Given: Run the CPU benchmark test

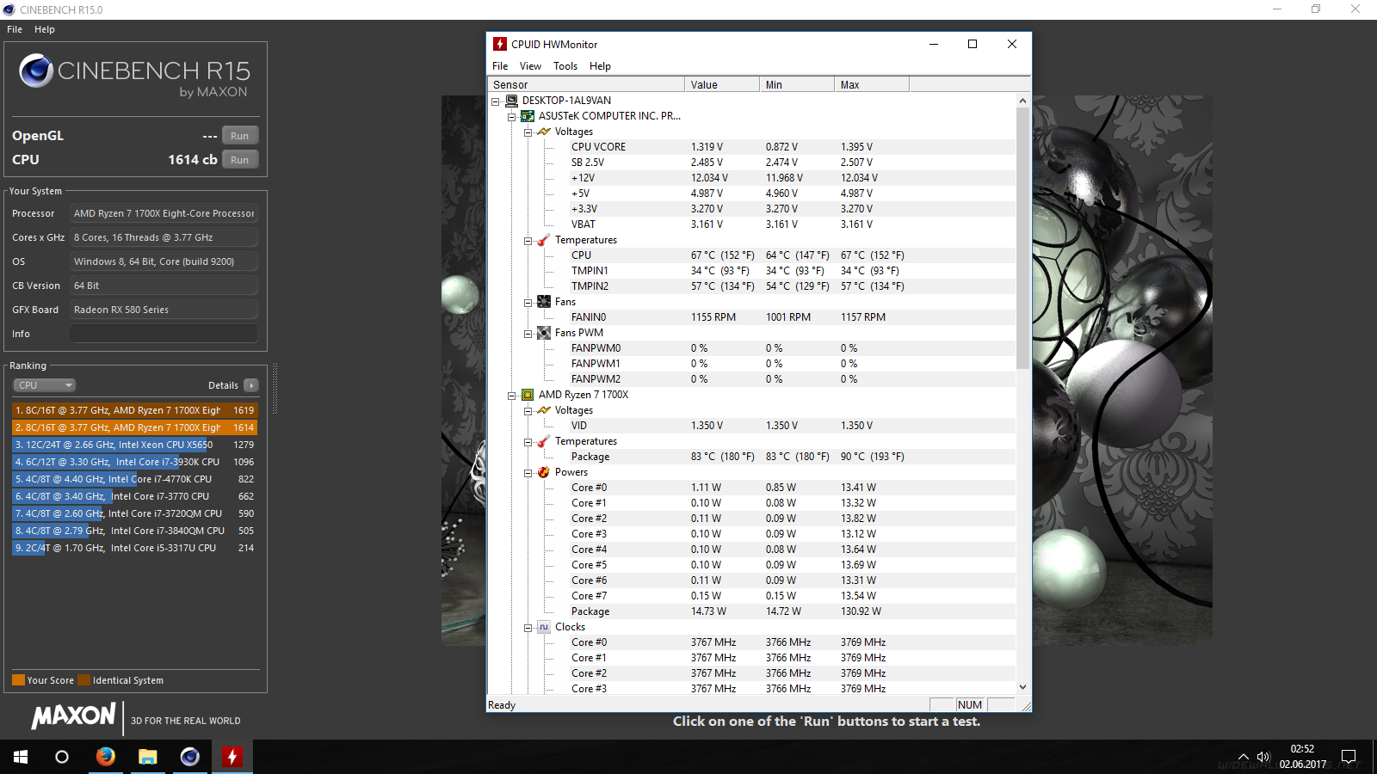Looking at the screenshot, I should [240, 160].
